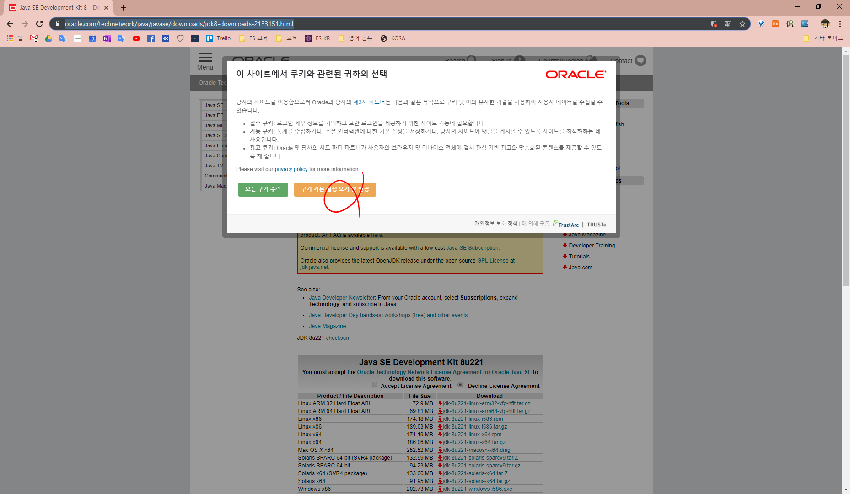Image resolution: width=850 pixels, height=494 pixels.
Task: Open the Google Drive bookmark
Action: 48,38
